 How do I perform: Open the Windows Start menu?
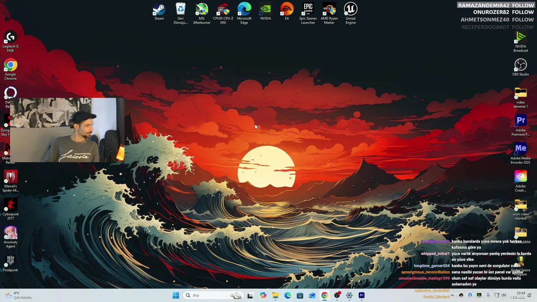pos(176,295)
